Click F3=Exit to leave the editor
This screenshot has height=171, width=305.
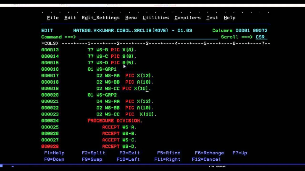[x=130, y=153]
